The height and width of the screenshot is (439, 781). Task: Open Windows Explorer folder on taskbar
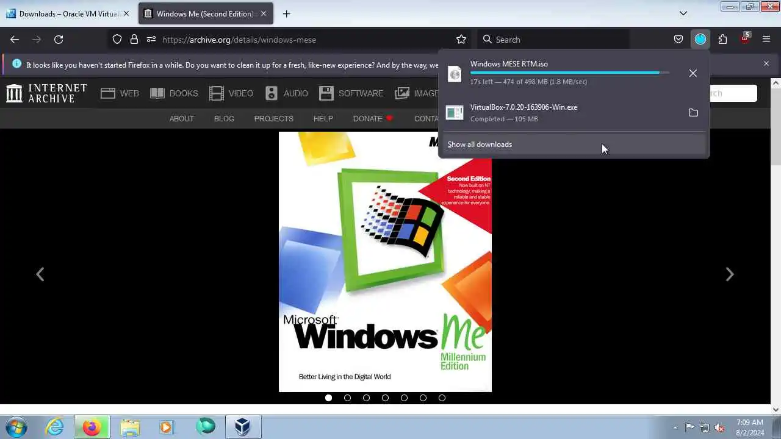(x=130, y=427)
